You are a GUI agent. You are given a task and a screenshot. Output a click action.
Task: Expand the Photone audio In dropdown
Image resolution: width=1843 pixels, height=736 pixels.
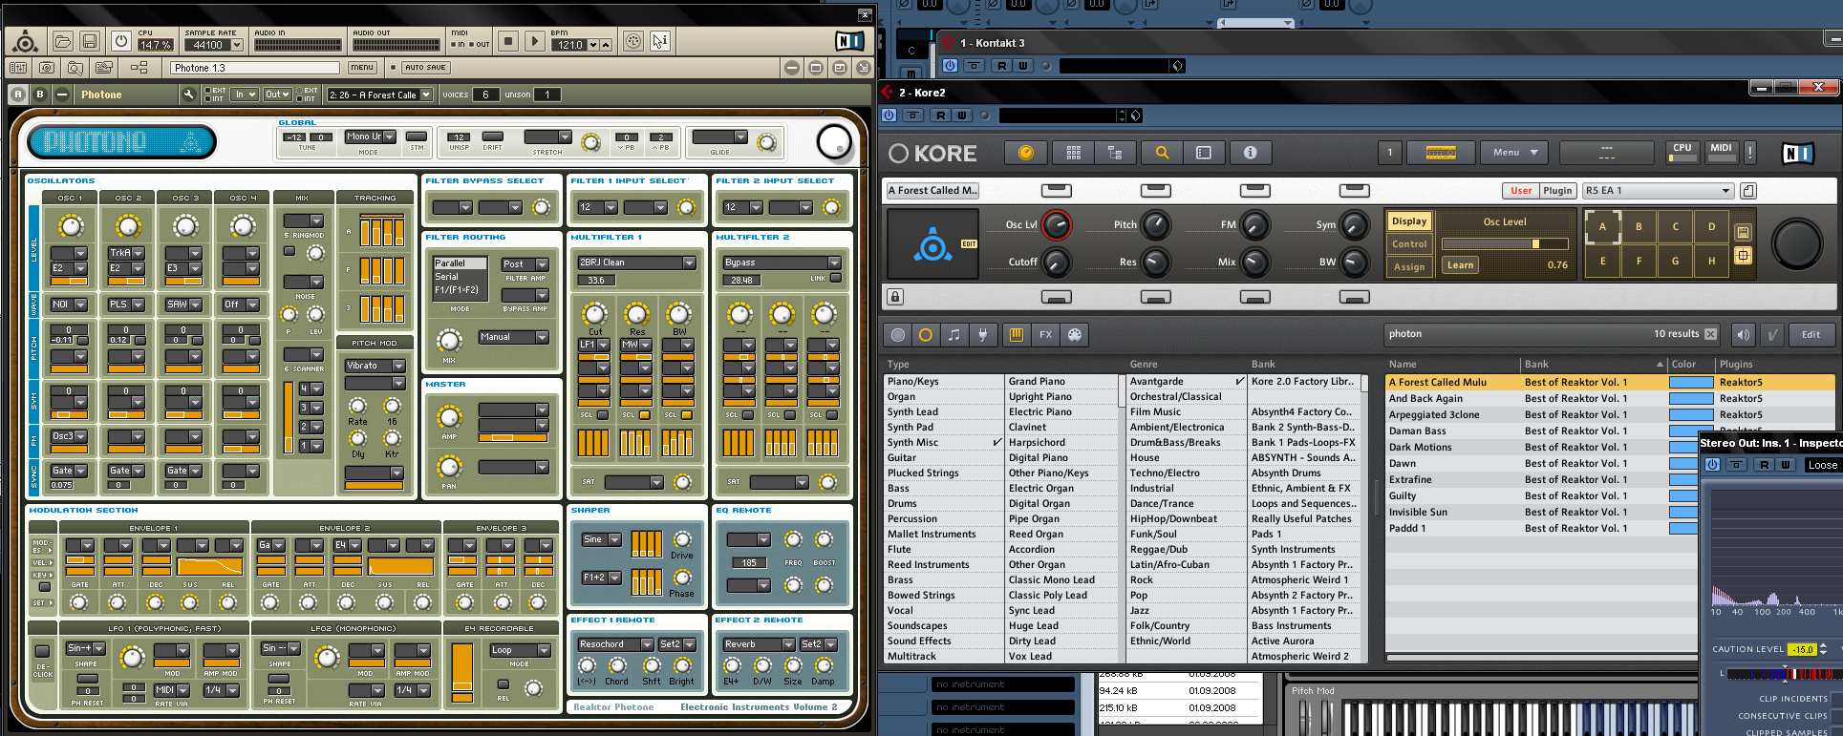click(245, 95)
